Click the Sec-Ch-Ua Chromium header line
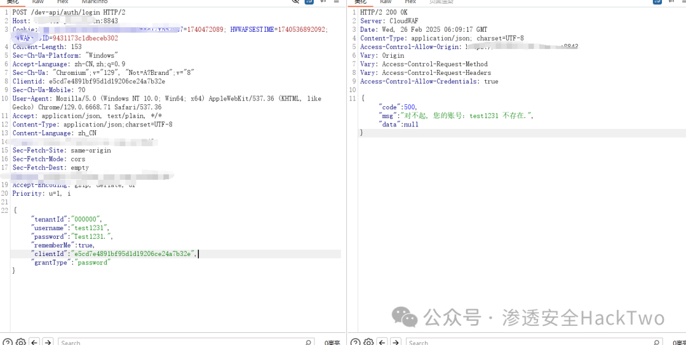686x345 pixels. pos(104,72)
